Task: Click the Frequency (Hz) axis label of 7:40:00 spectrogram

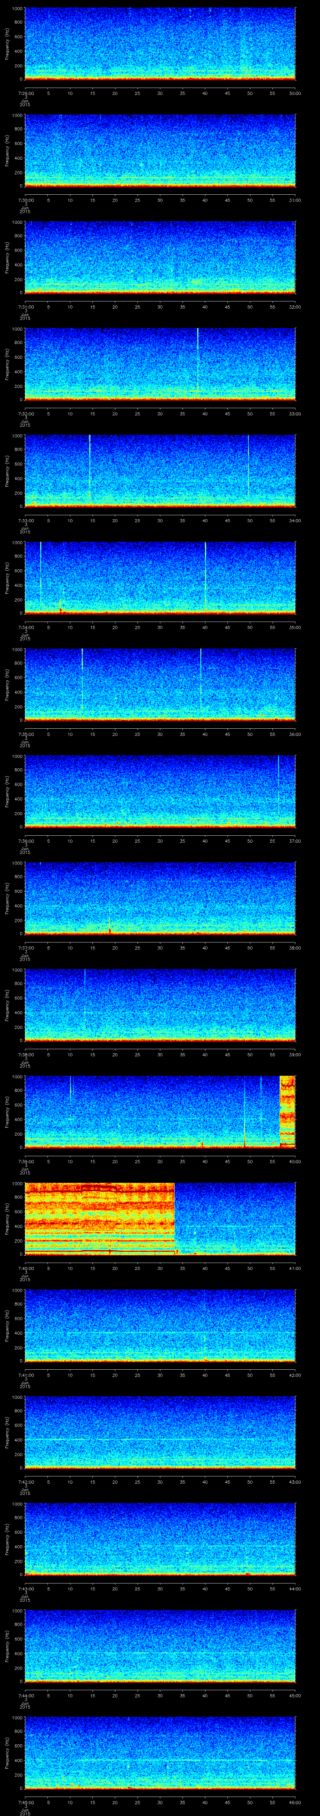Action: pyautogui.click(x=8, y=1218)
